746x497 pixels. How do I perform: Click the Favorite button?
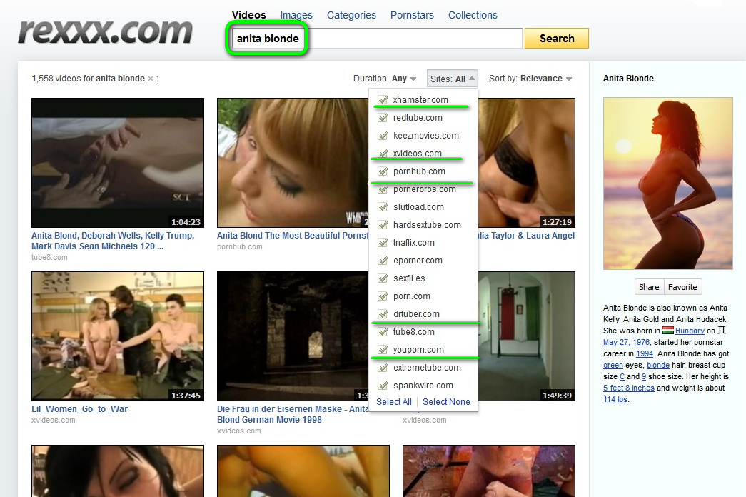pos(682,287)
